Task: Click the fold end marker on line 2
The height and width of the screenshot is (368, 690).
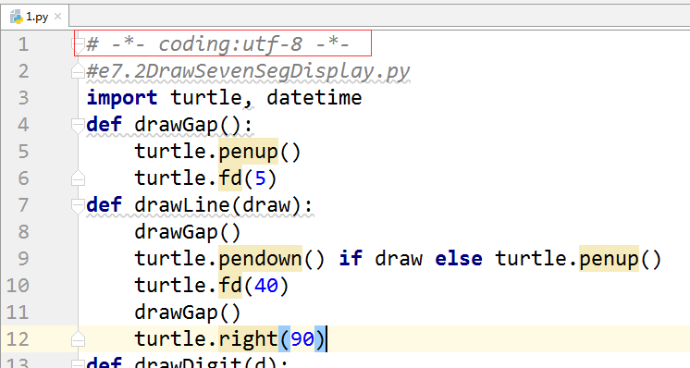Action: pyautogui.click(x=78, y=71)
